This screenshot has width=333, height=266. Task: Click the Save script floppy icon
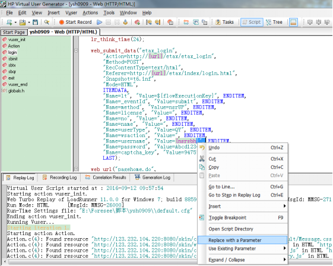point(35,22)
